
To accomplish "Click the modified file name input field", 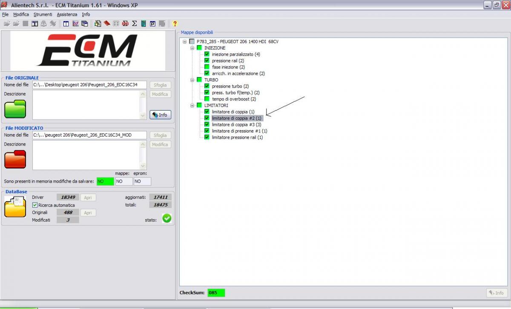I will [89, 135].
